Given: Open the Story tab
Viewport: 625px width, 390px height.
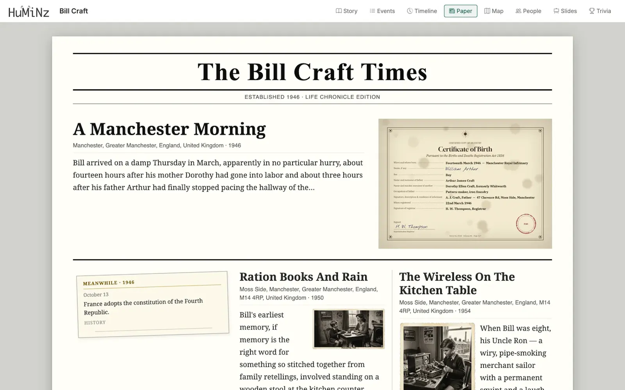Looking at the screenshot, I should [x=346, y=11].
